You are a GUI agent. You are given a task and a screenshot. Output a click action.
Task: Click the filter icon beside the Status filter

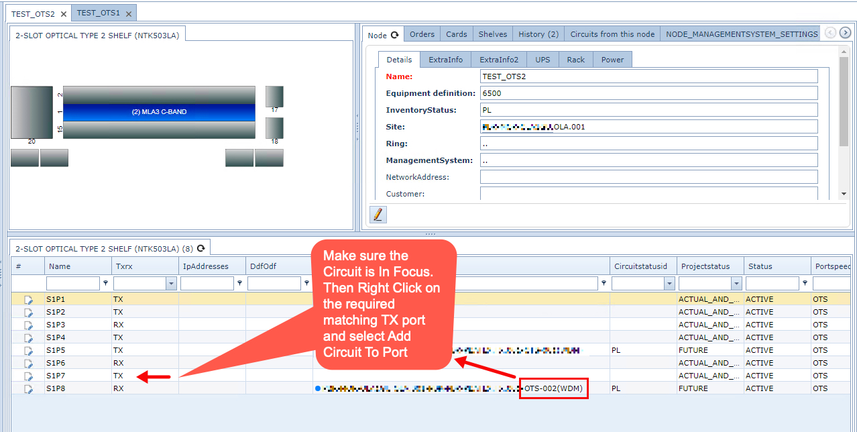805,284
